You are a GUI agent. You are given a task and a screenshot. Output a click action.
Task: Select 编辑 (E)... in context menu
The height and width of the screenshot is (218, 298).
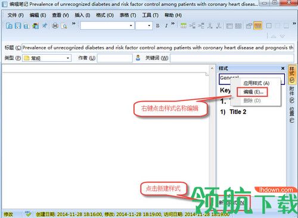[253, 92]
